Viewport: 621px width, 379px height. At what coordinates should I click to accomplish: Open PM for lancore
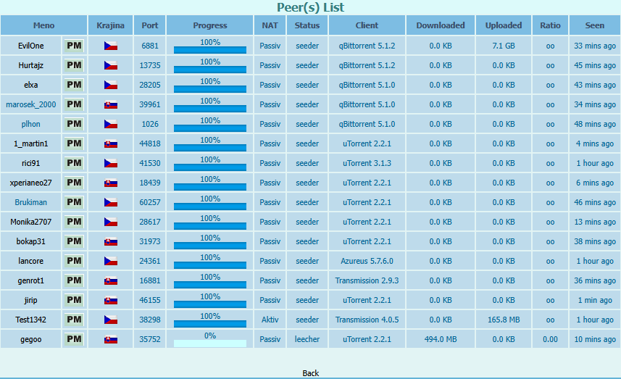(x=74, y=261)
